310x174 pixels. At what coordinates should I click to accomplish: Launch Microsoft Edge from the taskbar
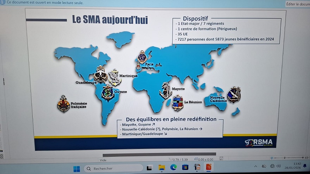pos(173,168)
